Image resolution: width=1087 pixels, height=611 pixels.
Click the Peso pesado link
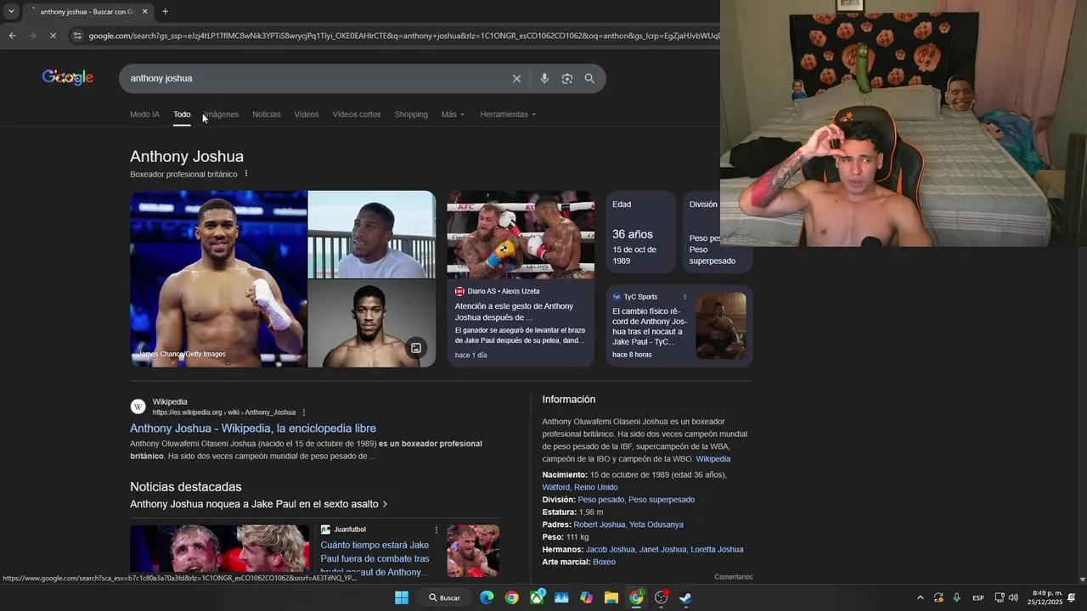coord(600,500)
